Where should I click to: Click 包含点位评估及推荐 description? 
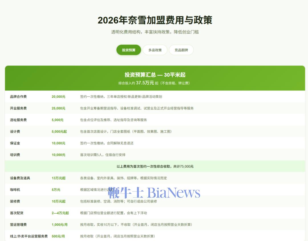point(113,120)
